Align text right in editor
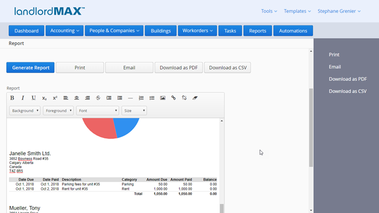 coord(87,98)
